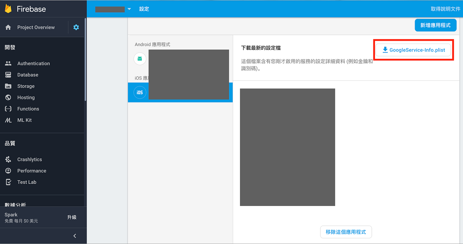Viewport: 463px width, 244px height.
Task: Download GoogleService-Info.plist
Action: [x=413, y=50]
